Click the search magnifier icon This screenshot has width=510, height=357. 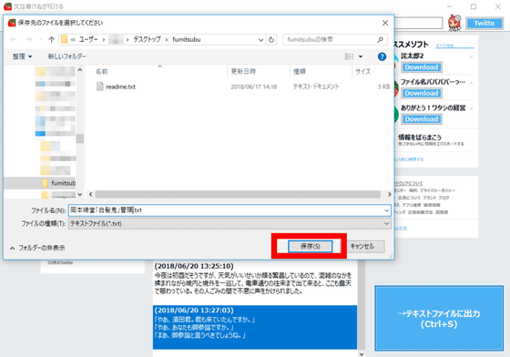pos(380,40)
